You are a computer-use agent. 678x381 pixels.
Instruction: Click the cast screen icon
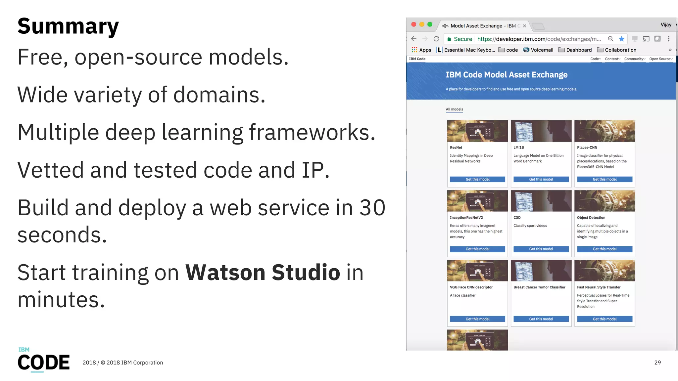point(646,39)
